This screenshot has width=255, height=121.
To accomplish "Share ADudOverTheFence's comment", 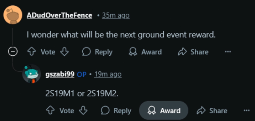I will [x=193, y=52].
